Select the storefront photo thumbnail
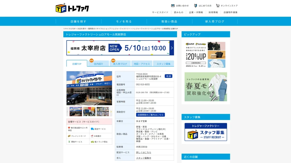This screenshot has height=163, width=291. pyautogui.click(x=76, y=111)
